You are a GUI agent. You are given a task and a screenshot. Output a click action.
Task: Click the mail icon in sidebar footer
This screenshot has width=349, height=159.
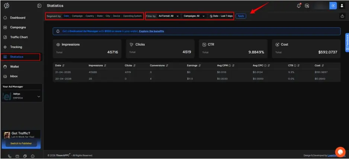(x=17, y=156)
